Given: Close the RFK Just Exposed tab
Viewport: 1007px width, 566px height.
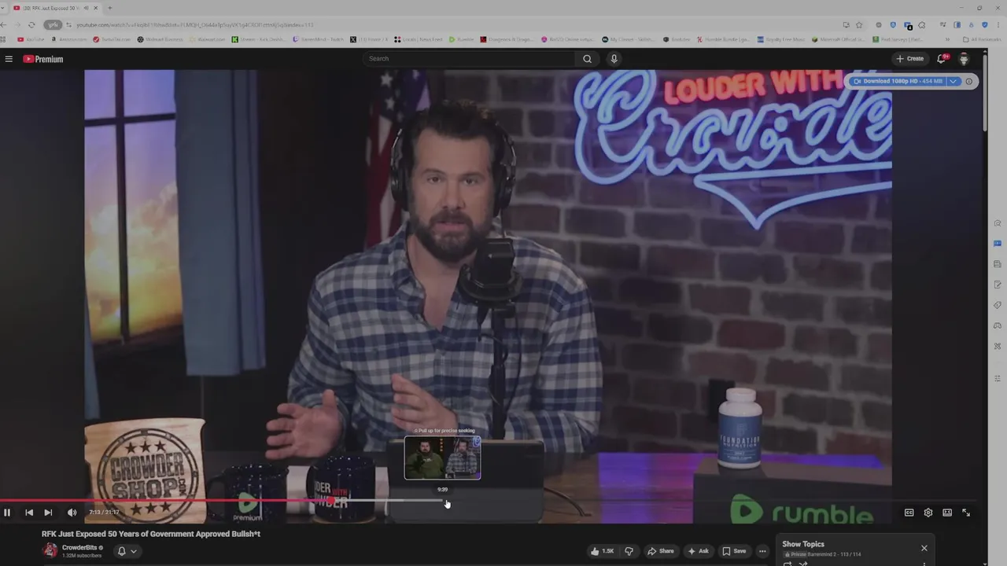Looking at the screenshot, I should coord(96,8).
